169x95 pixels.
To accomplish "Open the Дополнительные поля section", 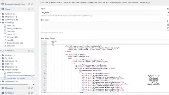I will [15, 4].
